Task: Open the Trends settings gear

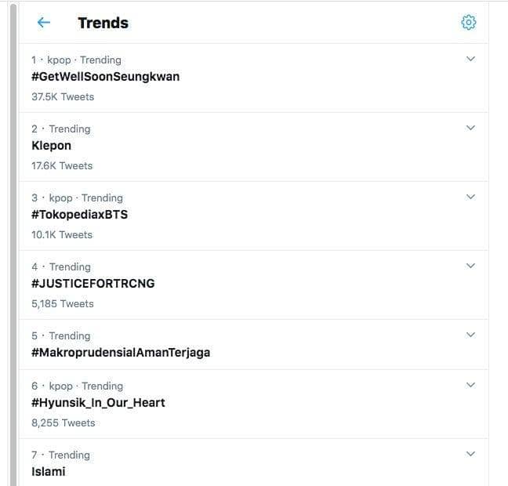Action: pos(468,23)
